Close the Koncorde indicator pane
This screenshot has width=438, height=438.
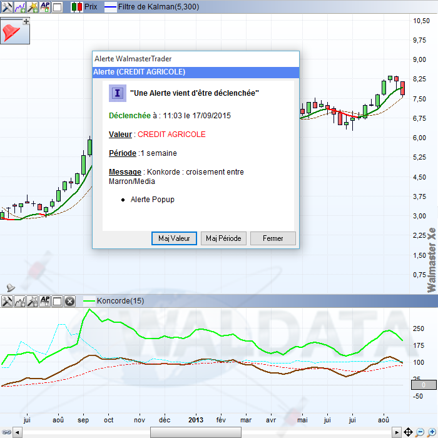[x=69, y=302]
